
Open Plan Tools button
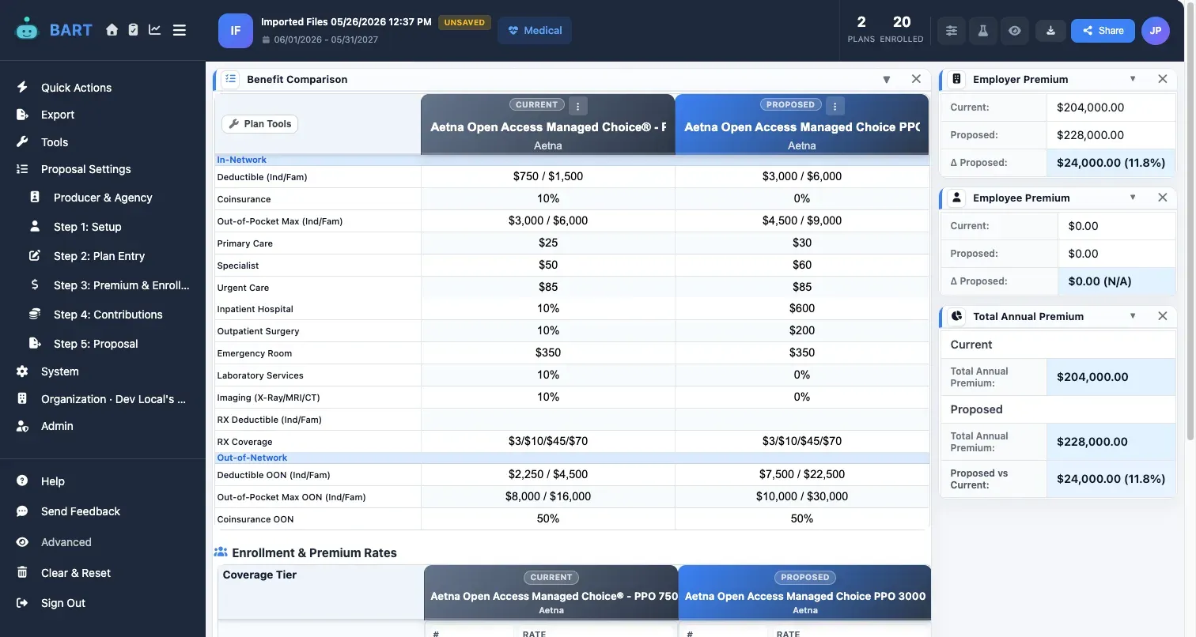(x=260, y=123)
